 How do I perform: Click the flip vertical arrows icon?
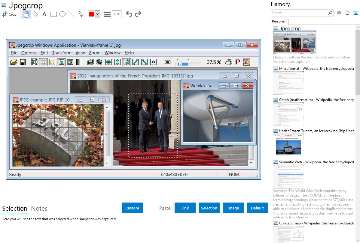117,62
